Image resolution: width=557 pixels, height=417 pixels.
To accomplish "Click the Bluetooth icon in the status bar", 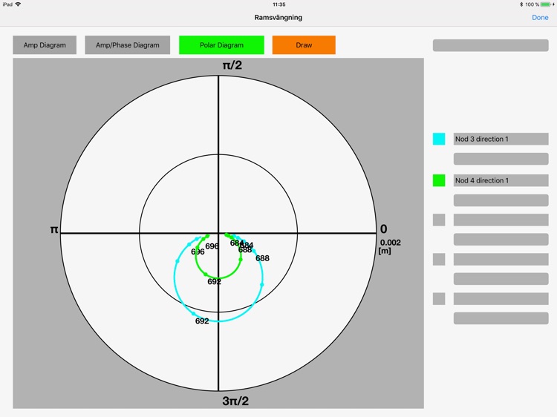I will pos(521,4).
